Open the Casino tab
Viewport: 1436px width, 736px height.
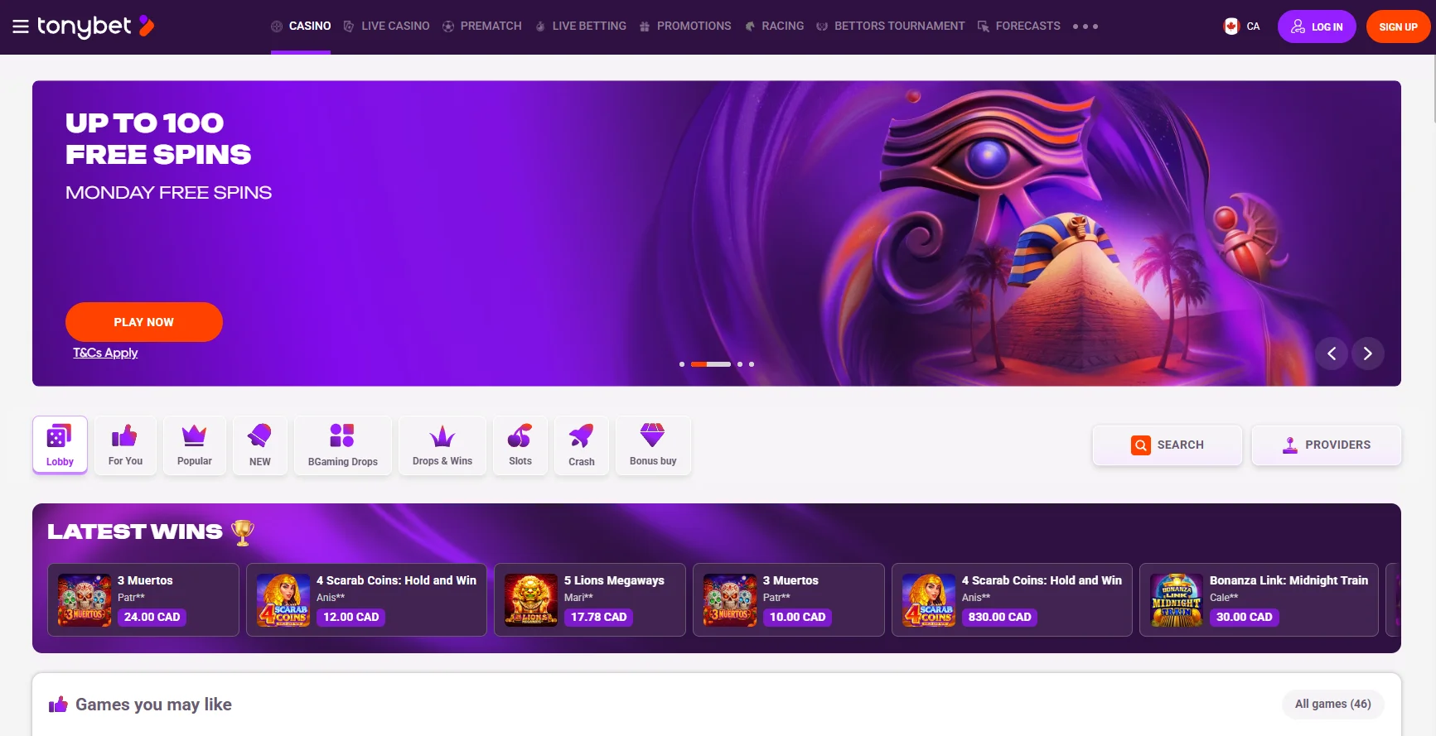coord(301,26)
